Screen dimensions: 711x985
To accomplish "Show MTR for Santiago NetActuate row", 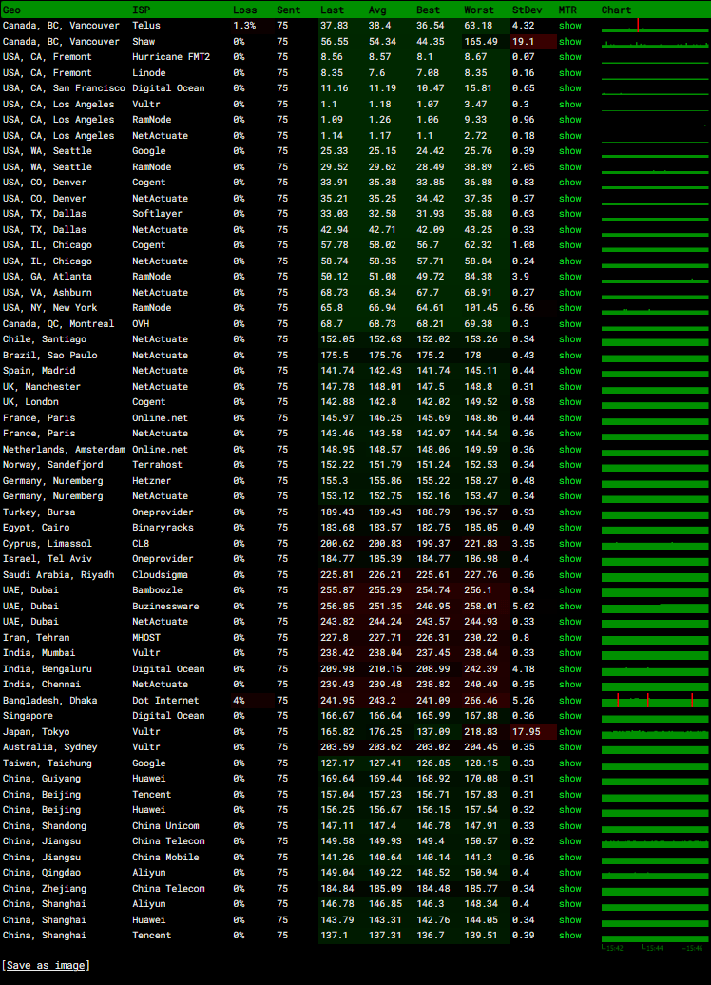I will (569, 339).
